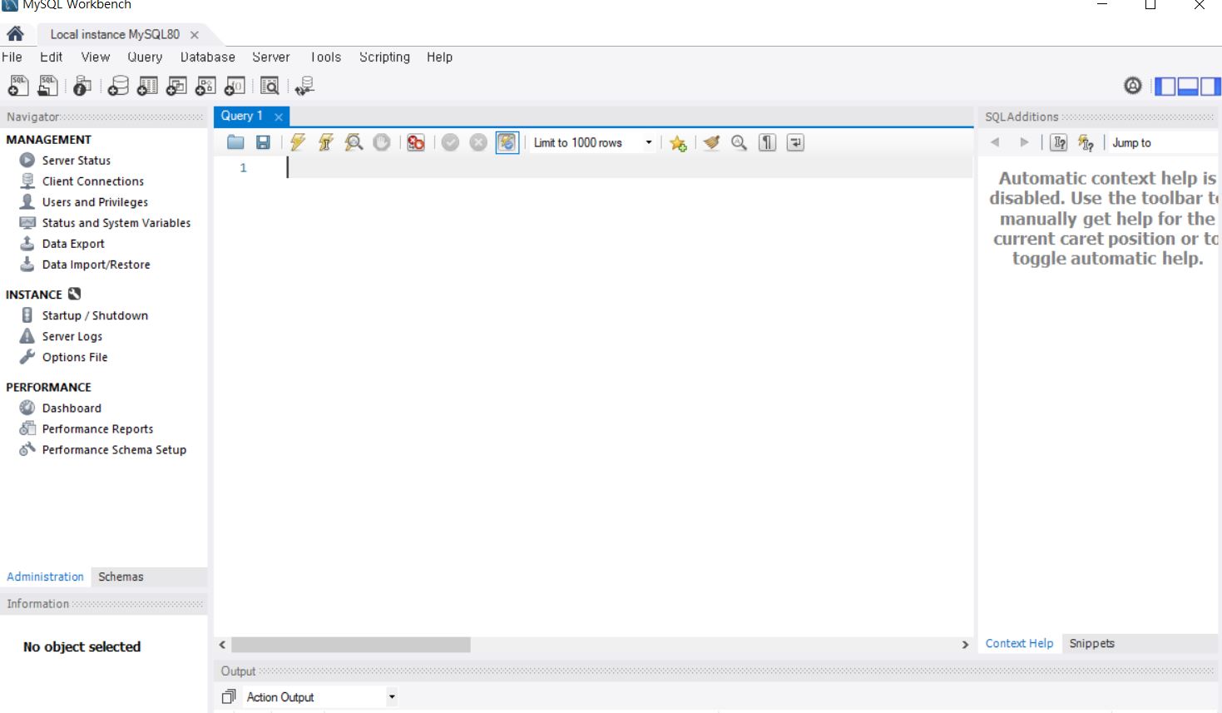1222x713 pixels.
Task: Commit the transaction check icon
Action: [x=450, y=142]
